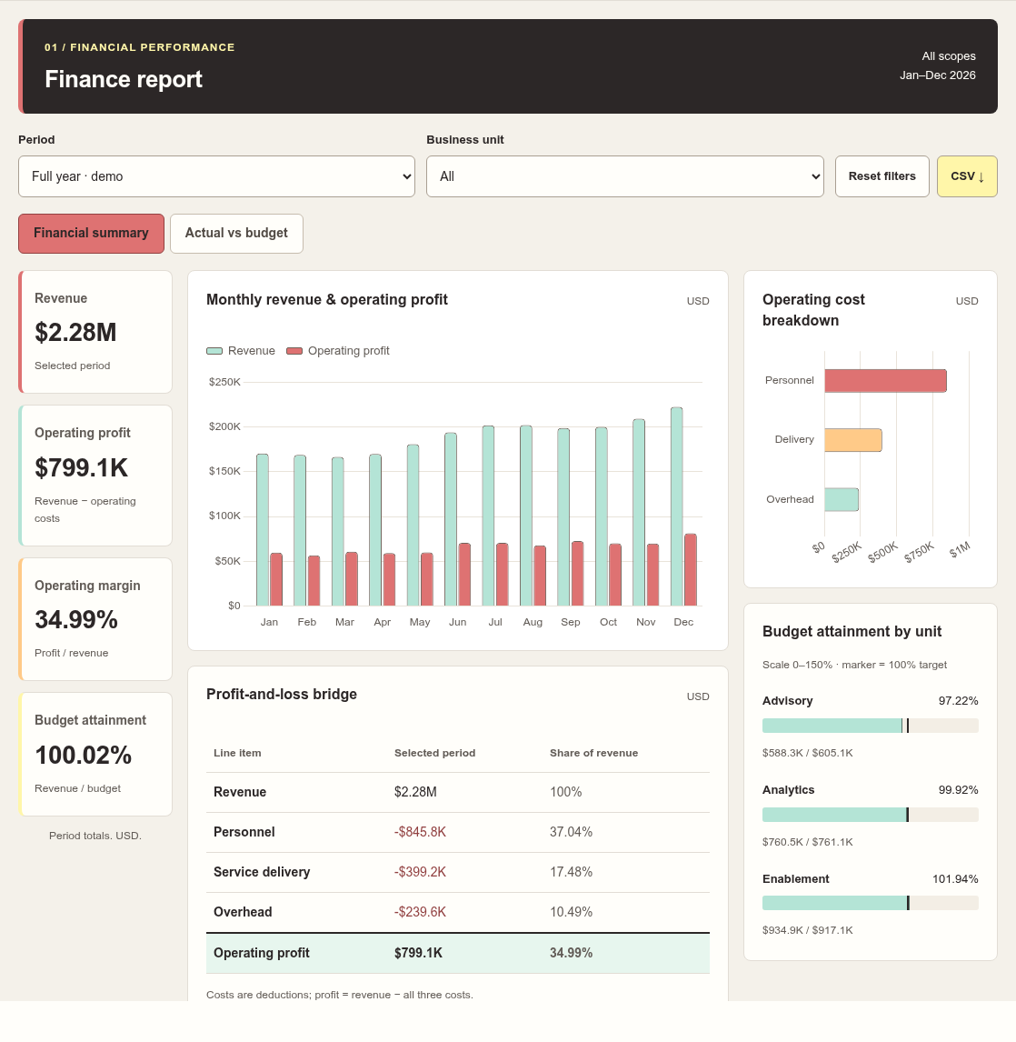
Task: Click the Enablement attainment progress bar
Action: click(x=870, y=903)
